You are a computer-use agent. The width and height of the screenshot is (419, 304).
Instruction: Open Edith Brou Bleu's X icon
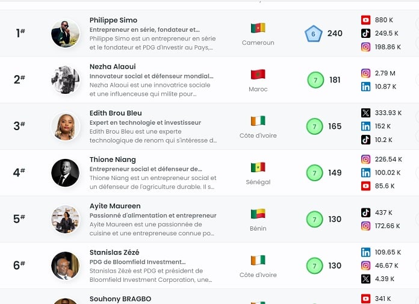click(365, 113)
